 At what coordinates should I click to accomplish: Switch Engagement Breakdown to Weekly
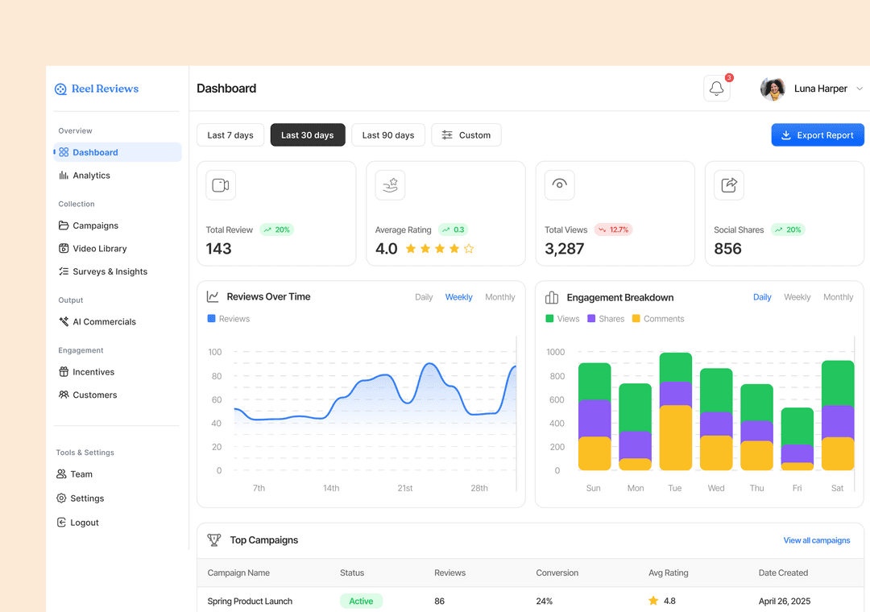[797, 297]
